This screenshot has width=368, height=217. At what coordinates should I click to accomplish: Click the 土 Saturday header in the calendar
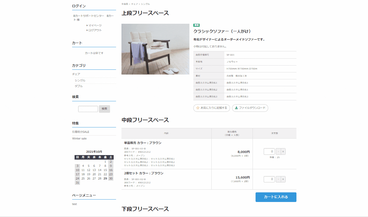click(x=111, y=157)
